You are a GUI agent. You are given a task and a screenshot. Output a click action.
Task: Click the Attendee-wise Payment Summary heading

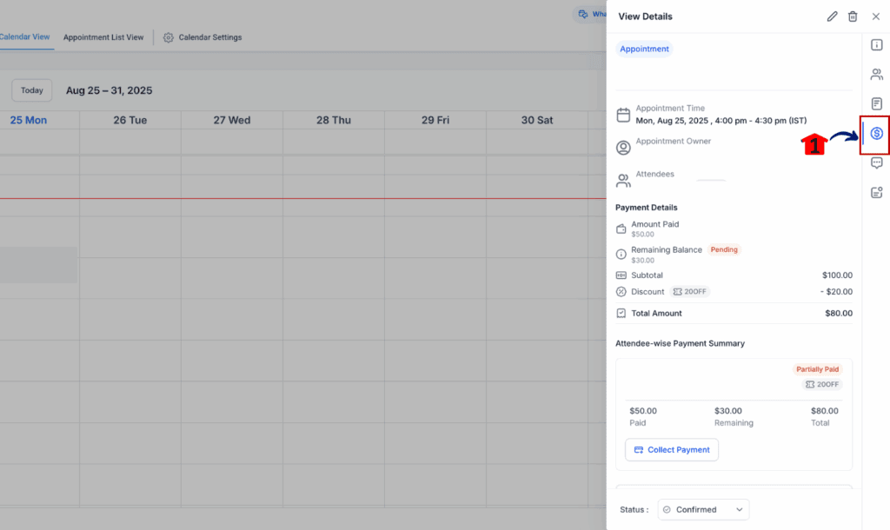click(x=680, y=343)
